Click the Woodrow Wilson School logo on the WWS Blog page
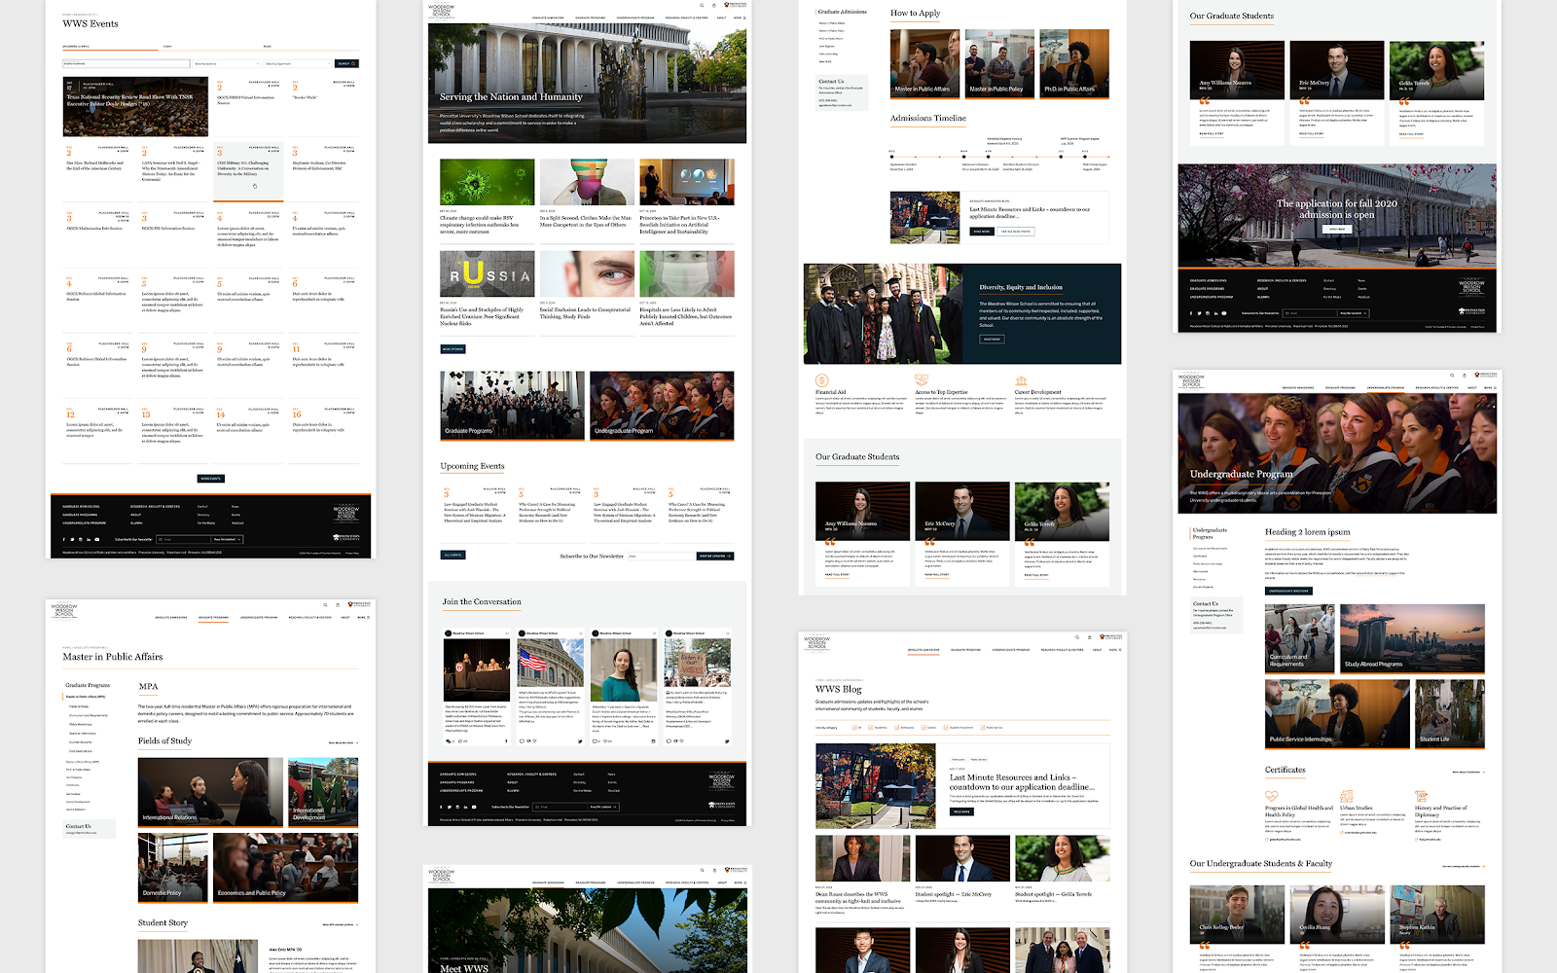1557x973 pixels. coord(816,643)
